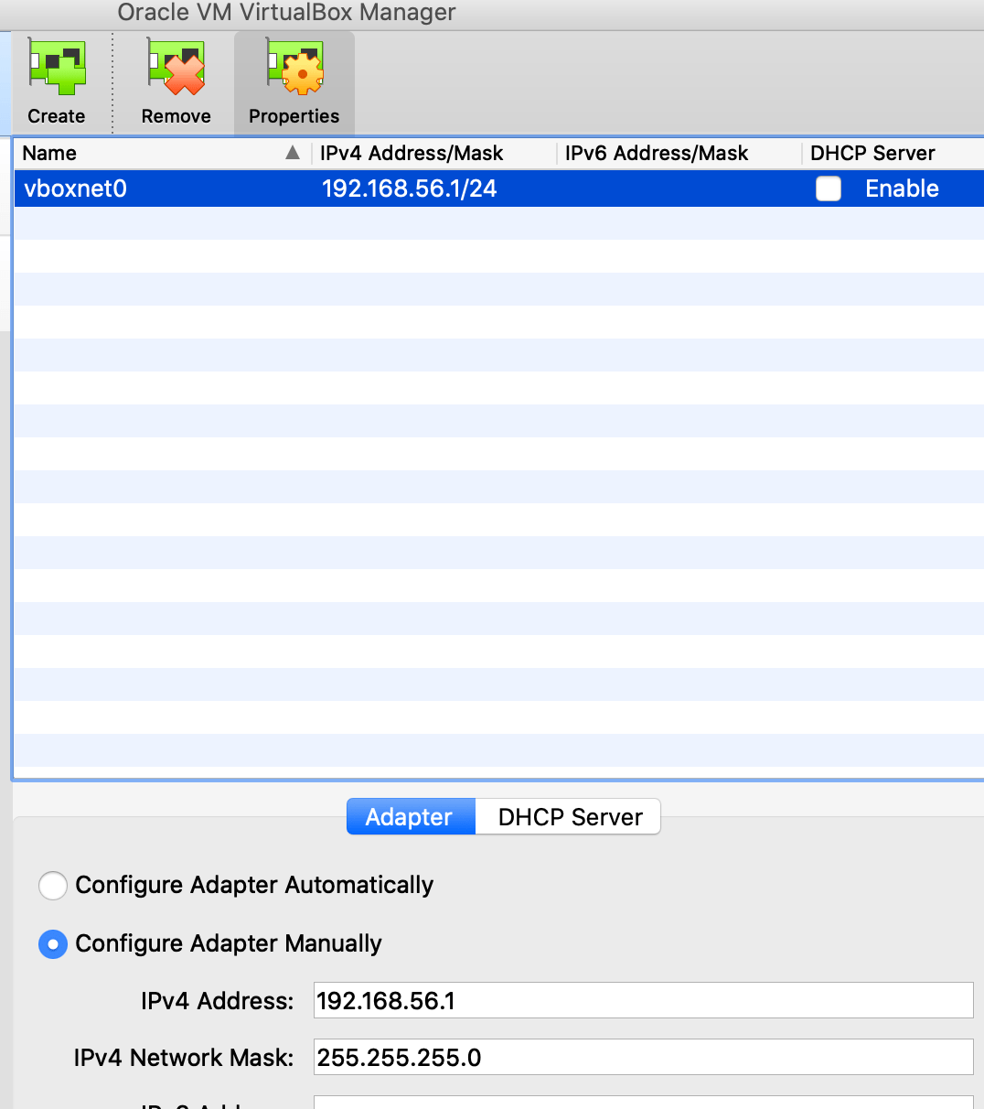Switch to the Adapter tab
The width and height of the screenshot is (984, 1109).
point(410,816)
